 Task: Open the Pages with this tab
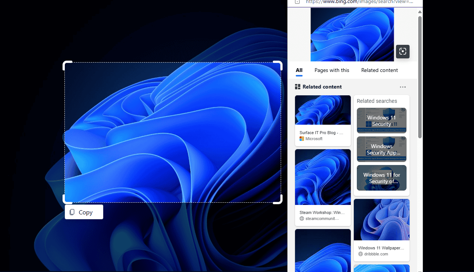(332, 70)
